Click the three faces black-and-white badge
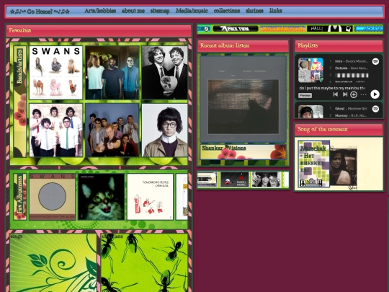 tap(266, 180)
